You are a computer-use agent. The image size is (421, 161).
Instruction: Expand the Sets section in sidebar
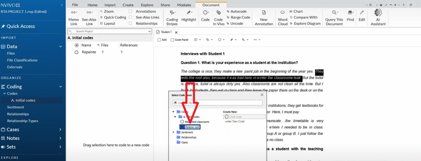pos(60,147)
